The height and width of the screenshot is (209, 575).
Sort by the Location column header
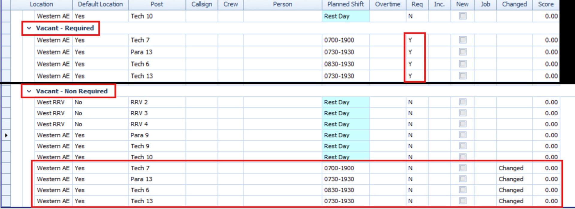(x=41, y=4)
